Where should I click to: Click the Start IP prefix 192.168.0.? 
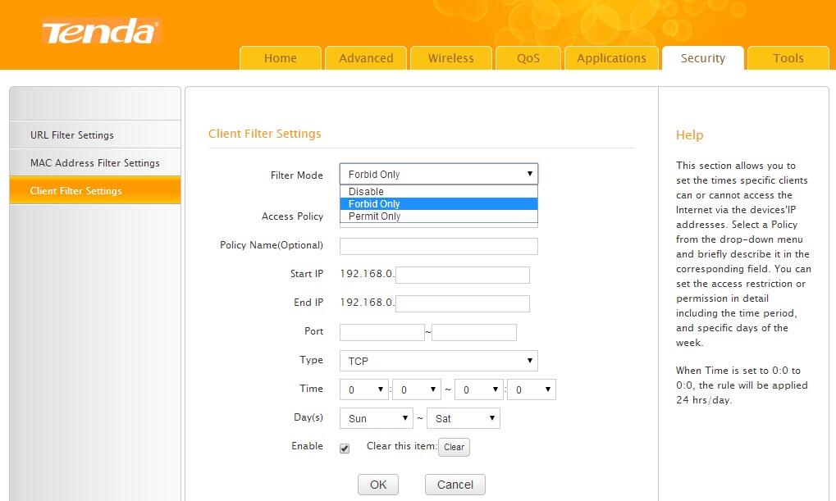click(x=367, y=273)
